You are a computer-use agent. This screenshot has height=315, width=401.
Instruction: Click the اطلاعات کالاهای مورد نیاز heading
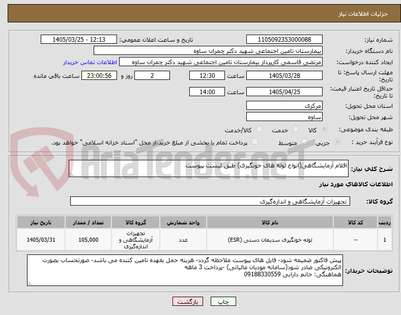coord(356,184)
